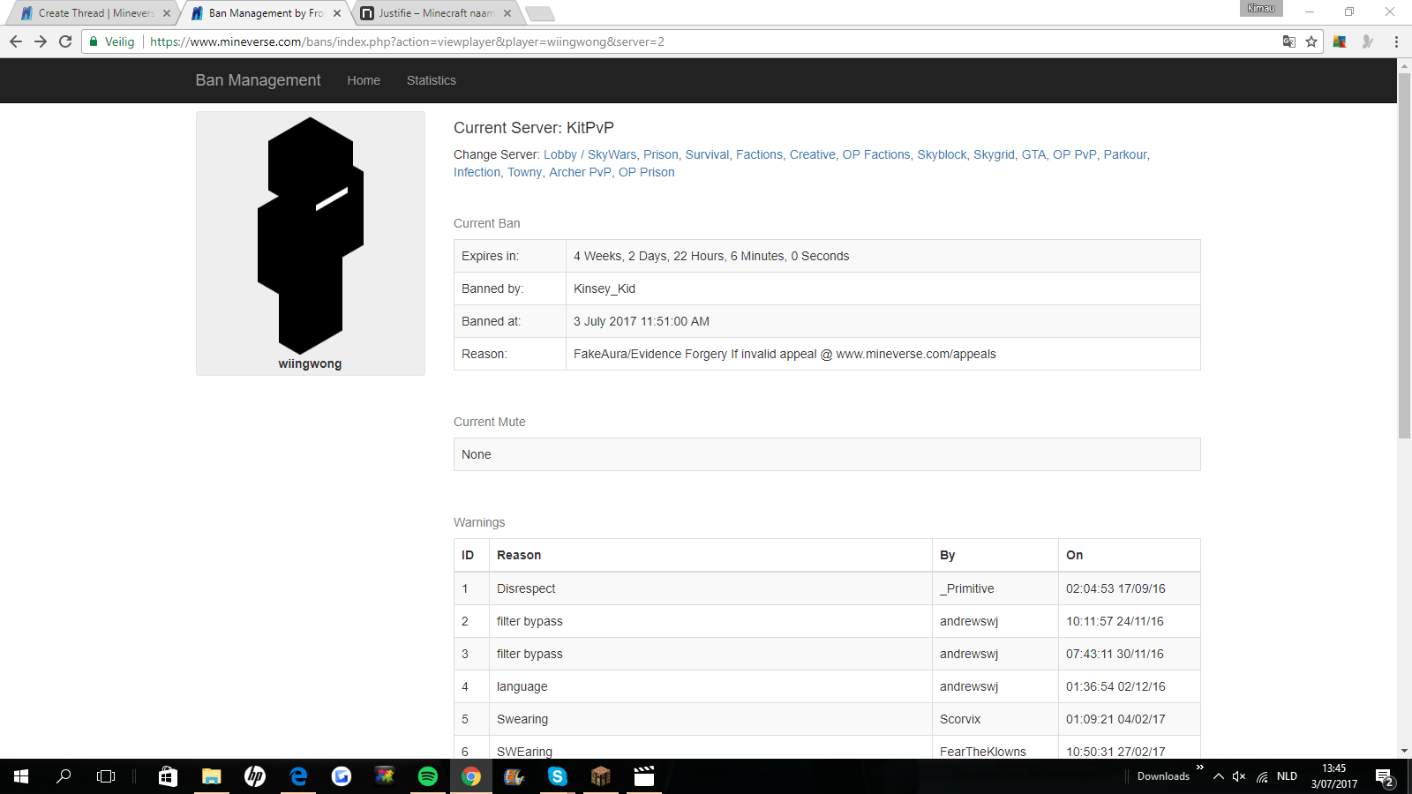Click the taskbar clock showing 13:45
Viewport: 1412px width, 794px height.
(1334, 776)
